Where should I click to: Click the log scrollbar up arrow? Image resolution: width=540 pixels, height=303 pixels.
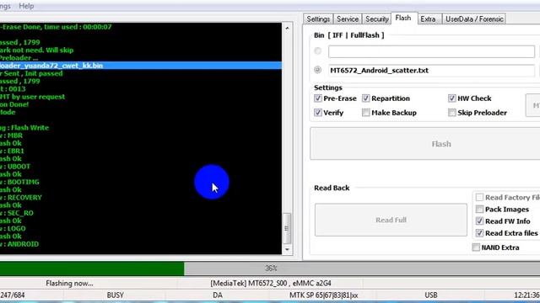click(287, 28)
